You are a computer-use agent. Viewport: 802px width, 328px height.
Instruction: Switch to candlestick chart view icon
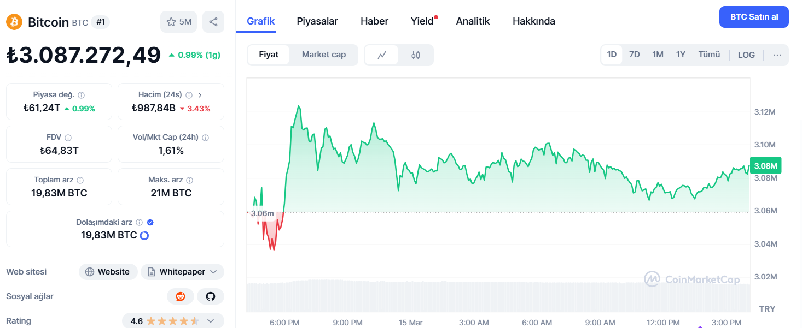416,55
